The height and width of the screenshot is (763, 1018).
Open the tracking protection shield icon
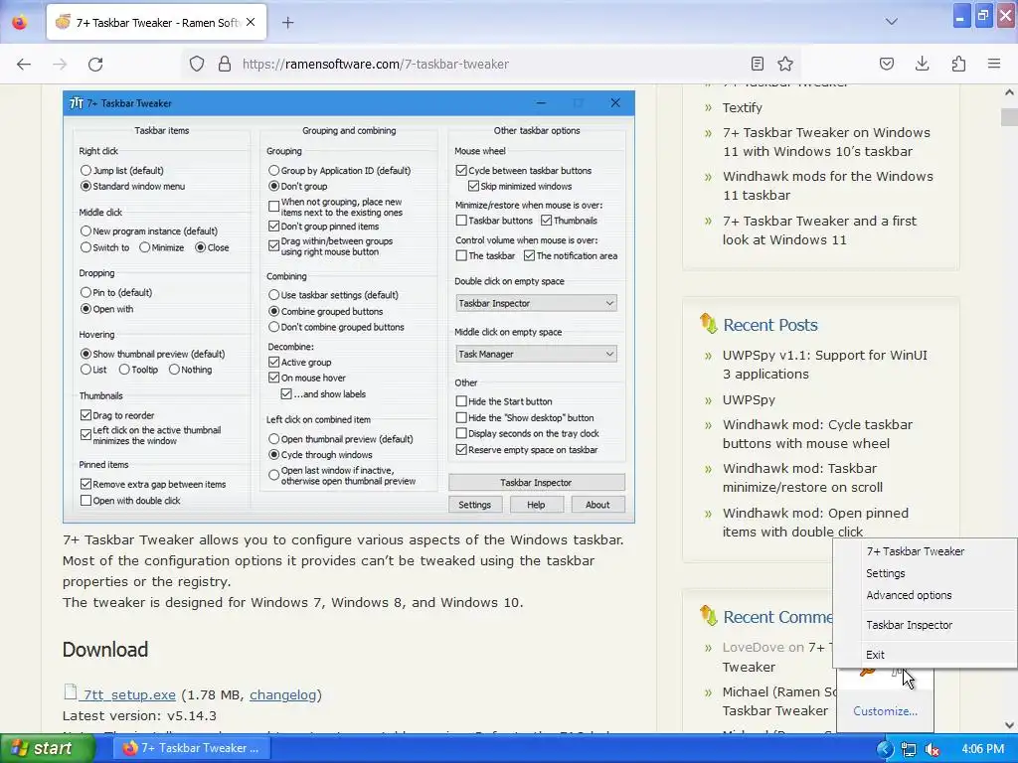197,64
